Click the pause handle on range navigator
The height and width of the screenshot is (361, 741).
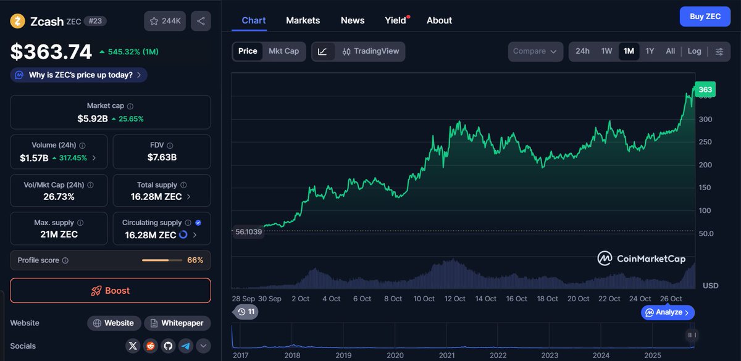(692, 335)
